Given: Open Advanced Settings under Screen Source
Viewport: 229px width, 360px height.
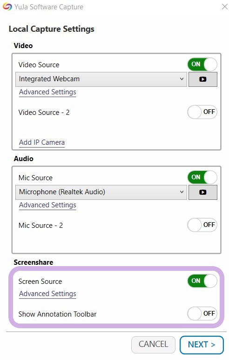Looking at the screenshot, I should click(47, 294).
